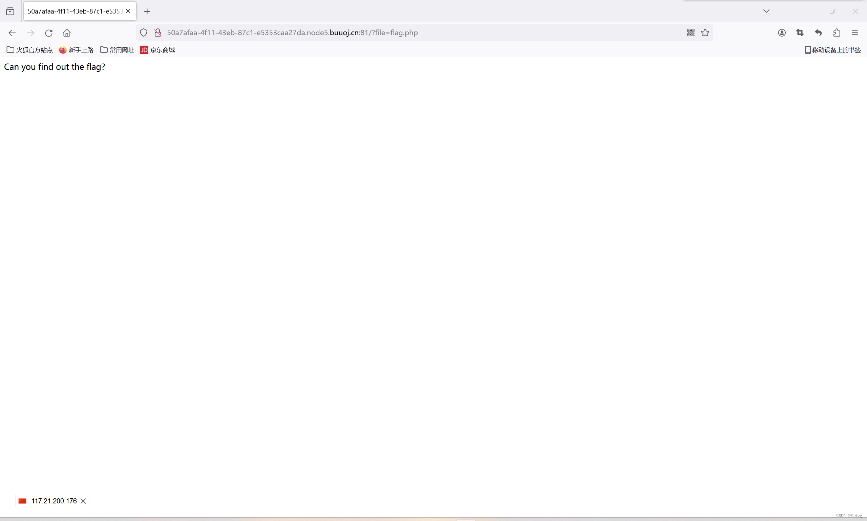Click the screenshot crop tool icon
This screenshot has width=867, height=521.
tap(800, 32)
